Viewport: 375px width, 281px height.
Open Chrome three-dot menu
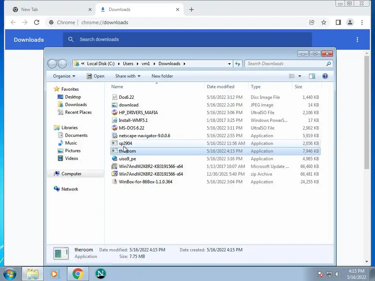362,22
